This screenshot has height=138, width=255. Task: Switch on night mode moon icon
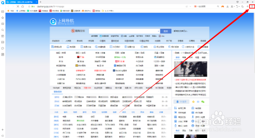[x=243, y=6]
